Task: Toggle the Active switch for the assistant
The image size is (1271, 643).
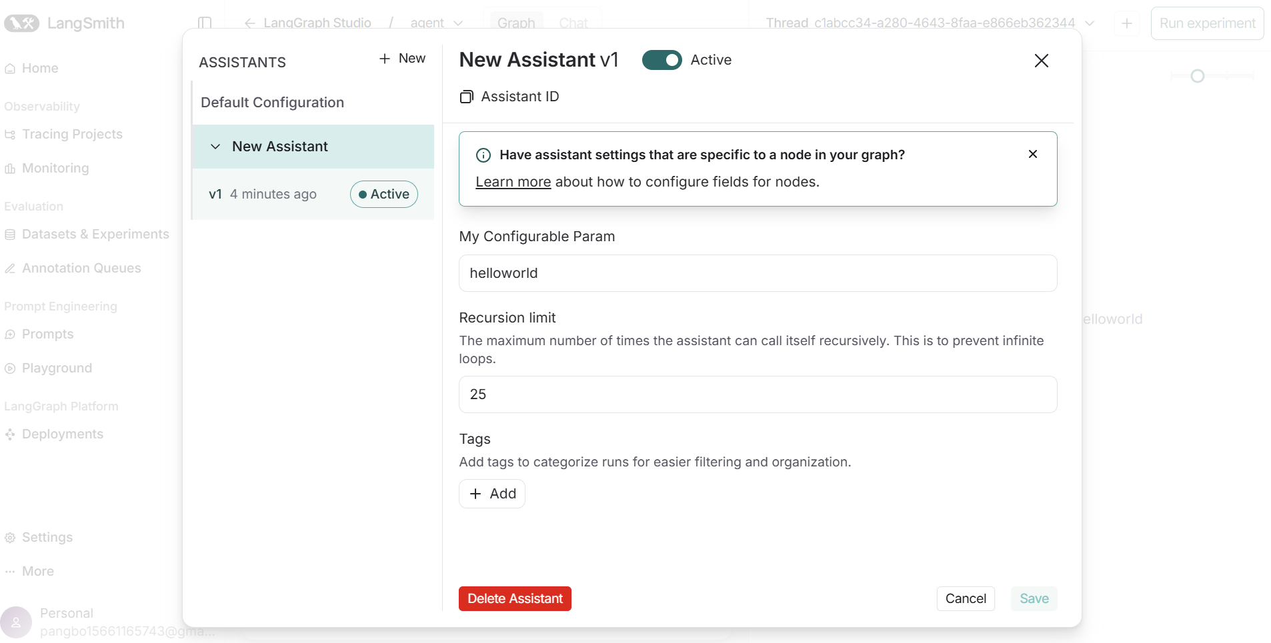Action: click(x=662, y=60)
